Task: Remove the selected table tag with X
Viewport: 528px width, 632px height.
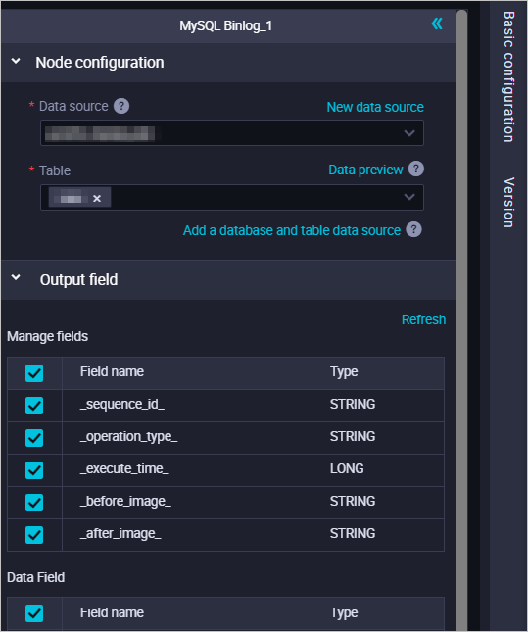Action: (97, 198)
